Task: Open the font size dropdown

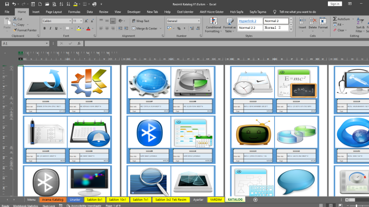Action: (x=81, y=21)
